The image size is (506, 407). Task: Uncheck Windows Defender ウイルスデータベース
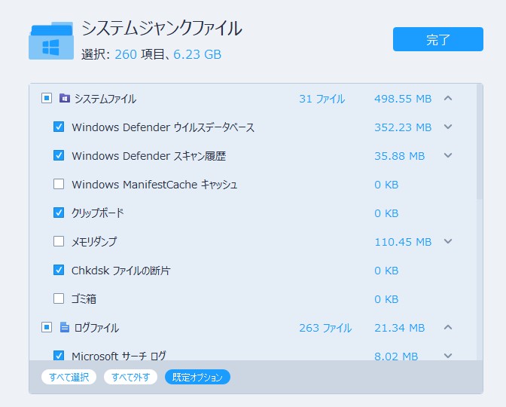click(59, 127)
